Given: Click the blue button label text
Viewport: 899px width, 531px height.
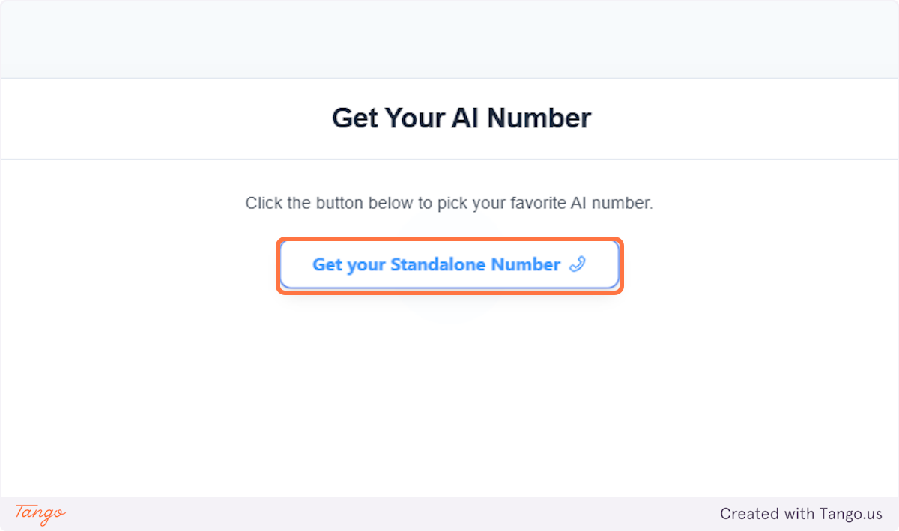Looking at the screenshot, I should (436, 264).
